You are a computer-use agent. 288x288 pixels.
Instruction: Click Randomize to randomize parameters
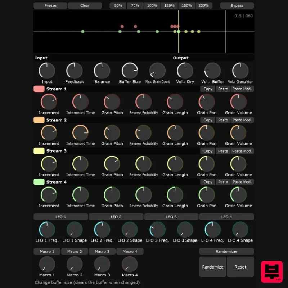212,267
